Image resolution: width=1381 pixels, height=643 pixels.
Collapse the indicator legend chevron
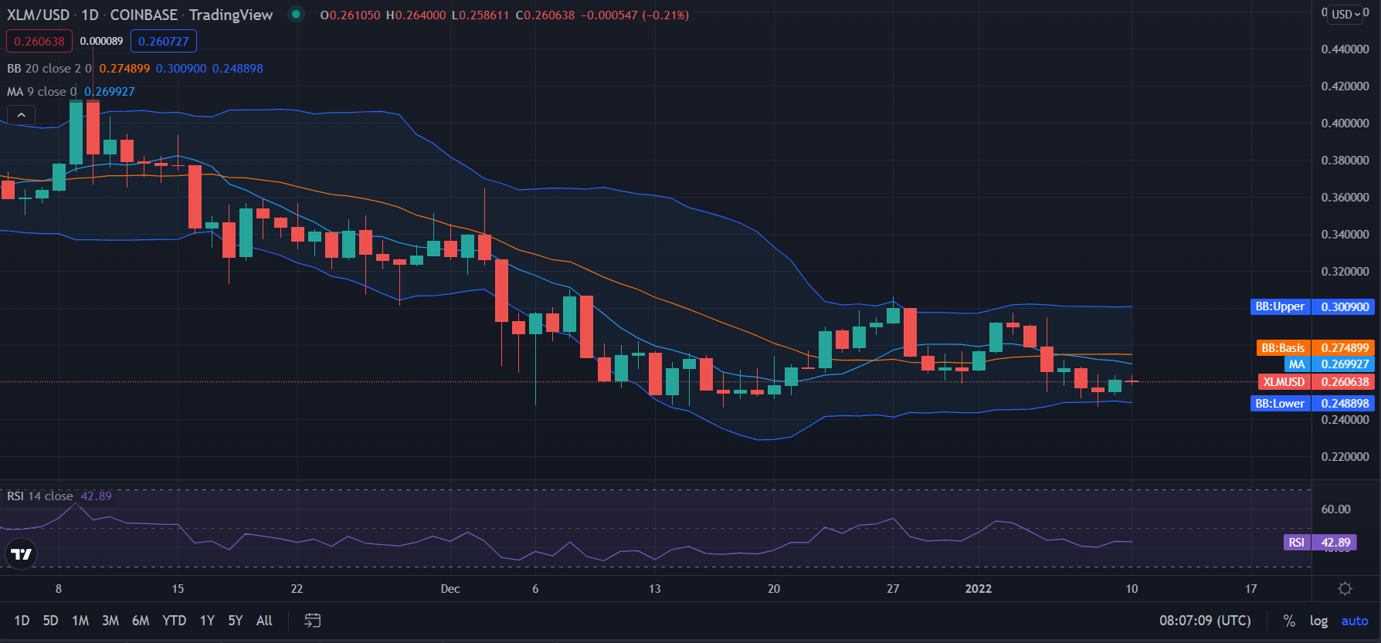point(22,115)
